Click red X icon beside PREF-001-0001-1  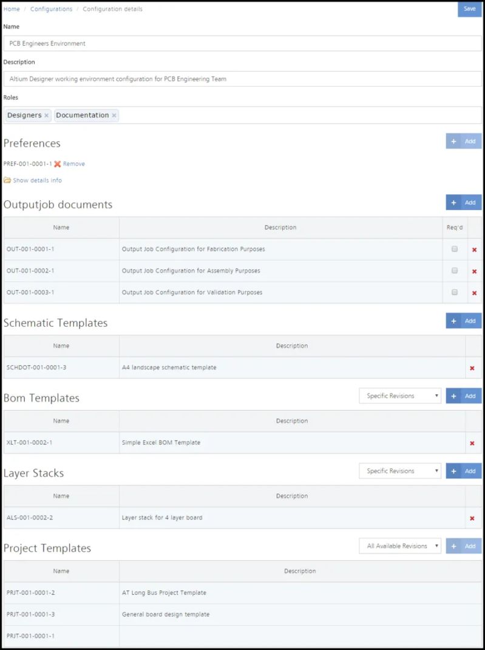(58, 164)
